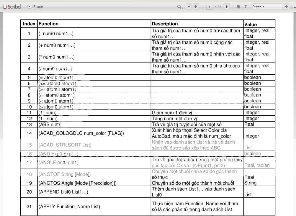Select the cell "(< atom0 atom1)"
The height and width of the screenshot is (216, 296).
(x=94, y=101)
